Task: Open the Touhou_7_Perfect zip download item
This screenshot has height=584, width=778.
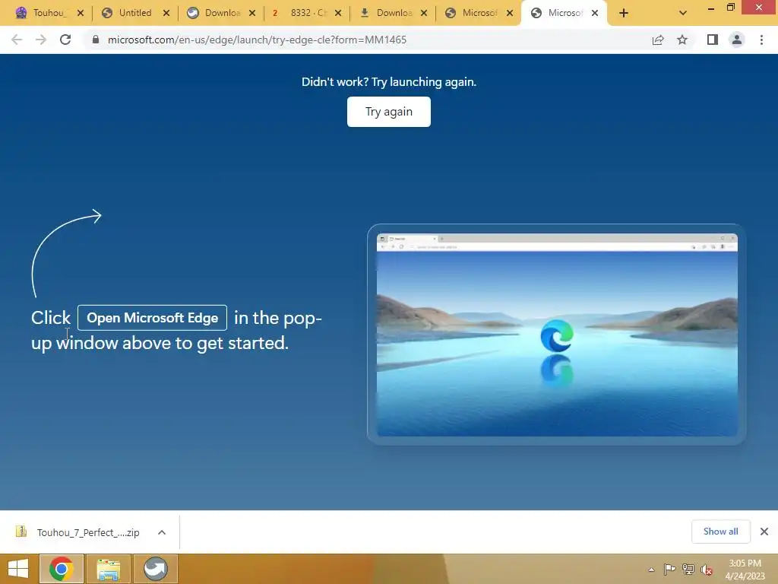Action: click(88, 532)
